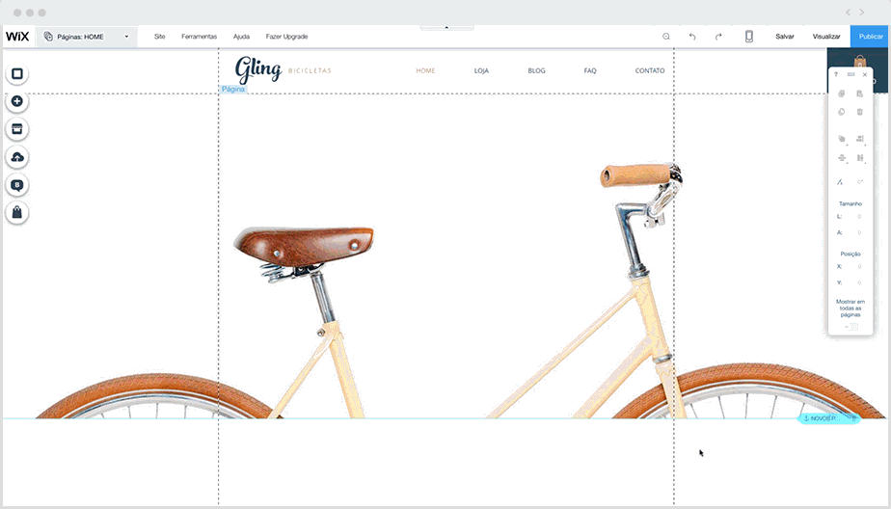Click the Salvar button
Viewport: 891px width, 509px height.
(x=785, y=37)
